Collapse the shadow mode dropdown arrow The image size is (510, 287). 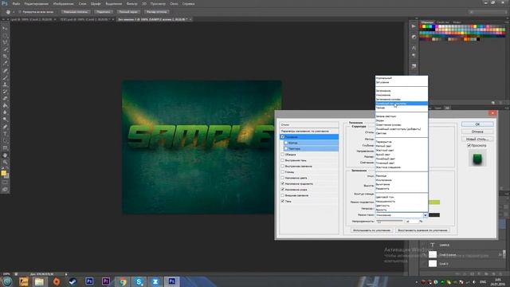point(425,215)
